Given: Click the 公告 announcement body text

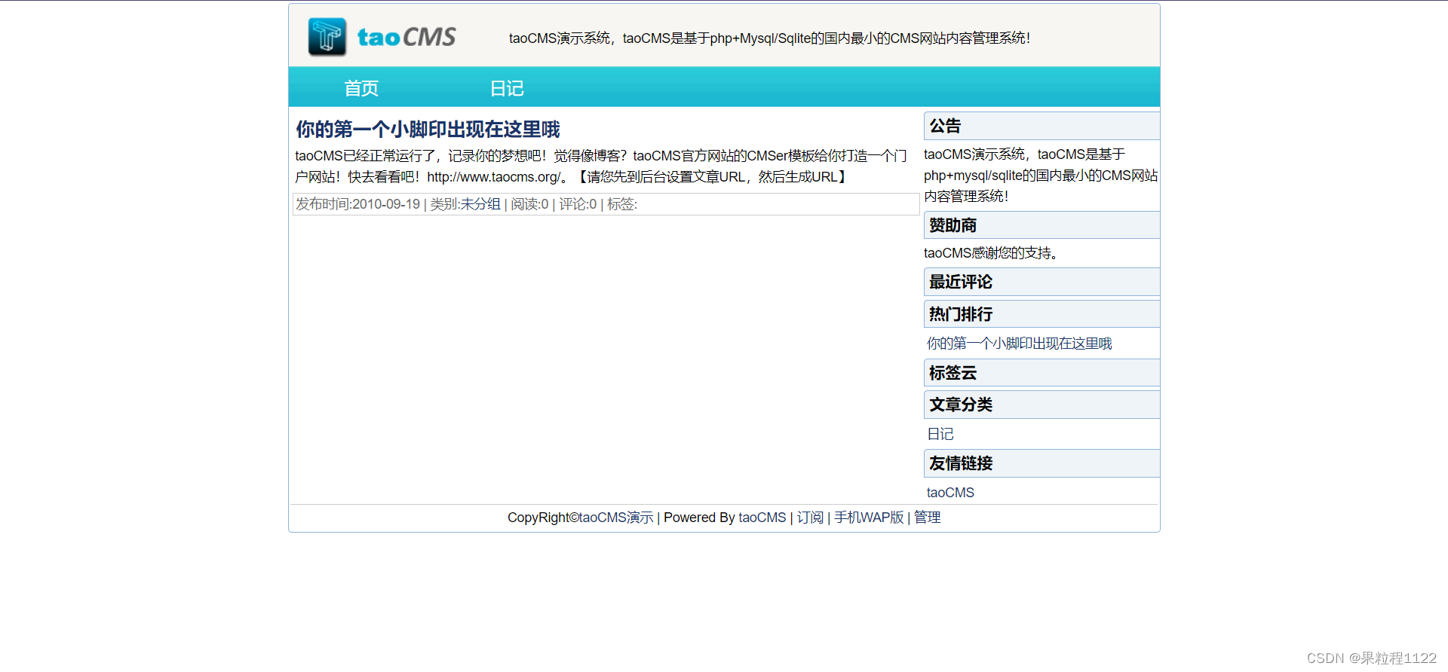Looking at the screenshot, I should coord(1041,176).
